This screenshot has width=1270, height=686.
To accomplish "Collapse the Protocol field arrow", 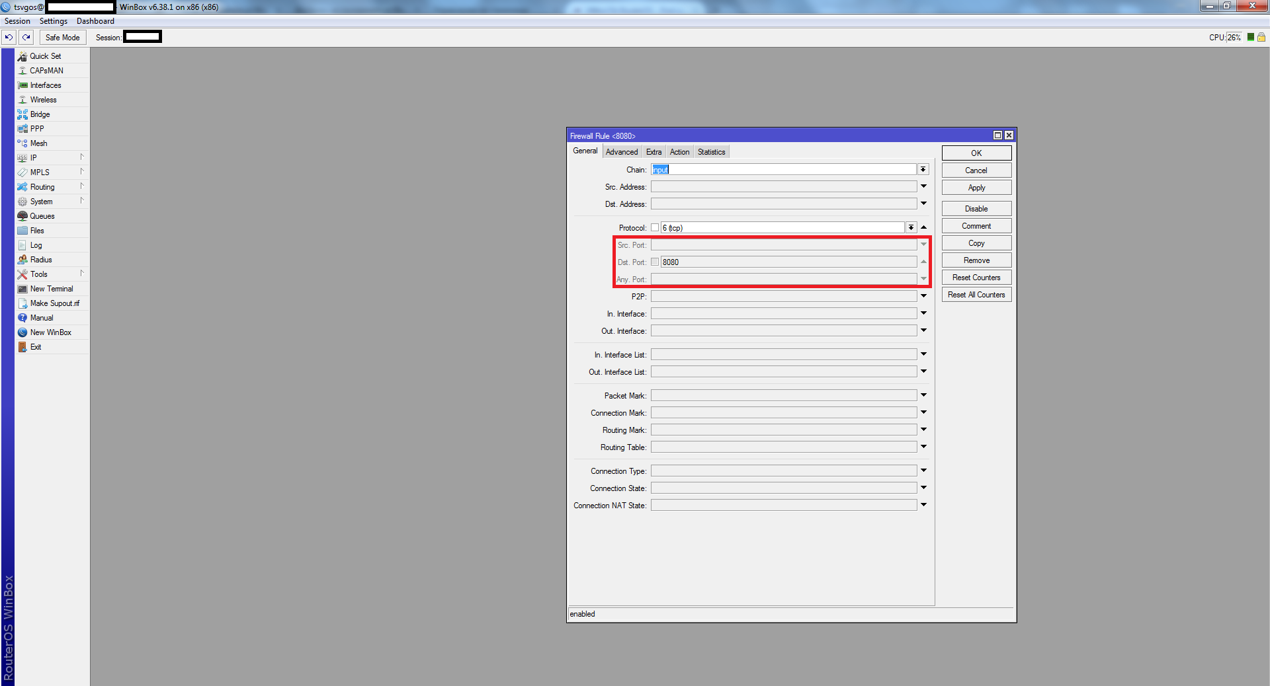I will [923, 227].
